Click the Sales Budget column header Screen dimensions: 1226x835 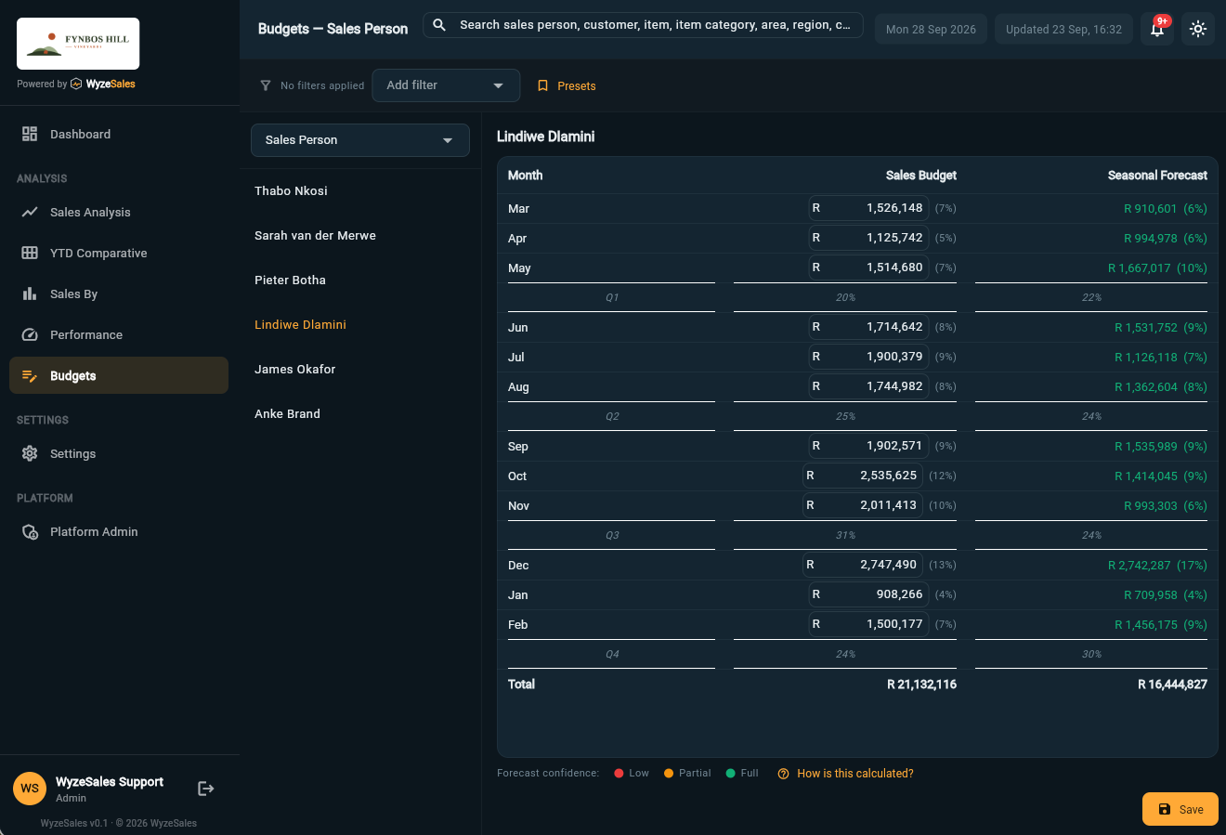point(920,176)
